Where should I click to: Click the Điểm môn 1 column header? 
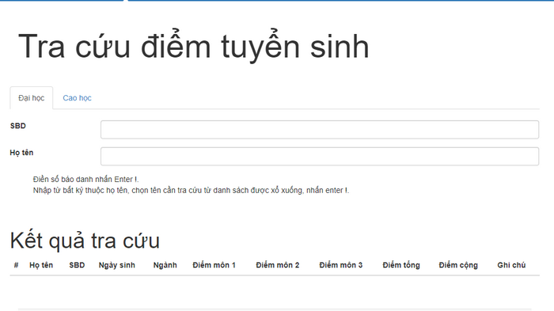coord(214,265)
